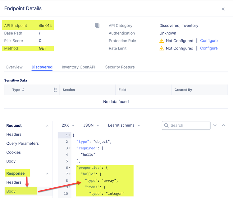The image size is (233, 198).
Task: Fold the JSON code at line 1
Action: [x=70, y=135]
